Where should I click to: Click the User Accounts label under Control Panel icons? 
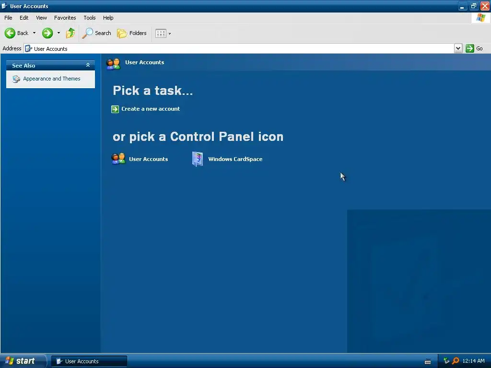point(149,159)
